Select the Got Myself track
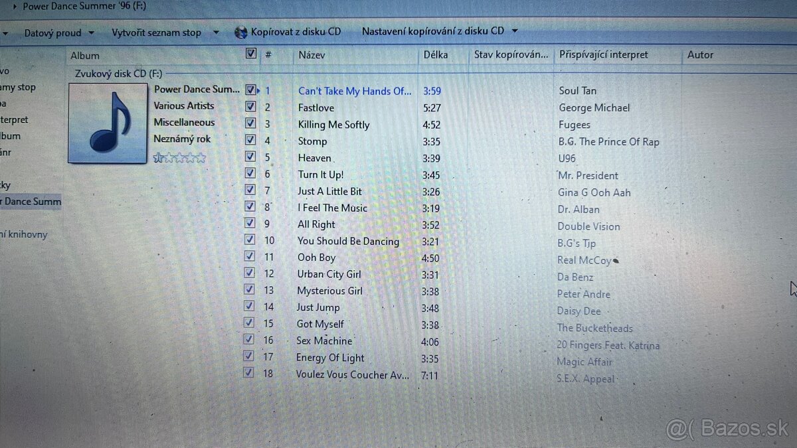 [320, 324]
